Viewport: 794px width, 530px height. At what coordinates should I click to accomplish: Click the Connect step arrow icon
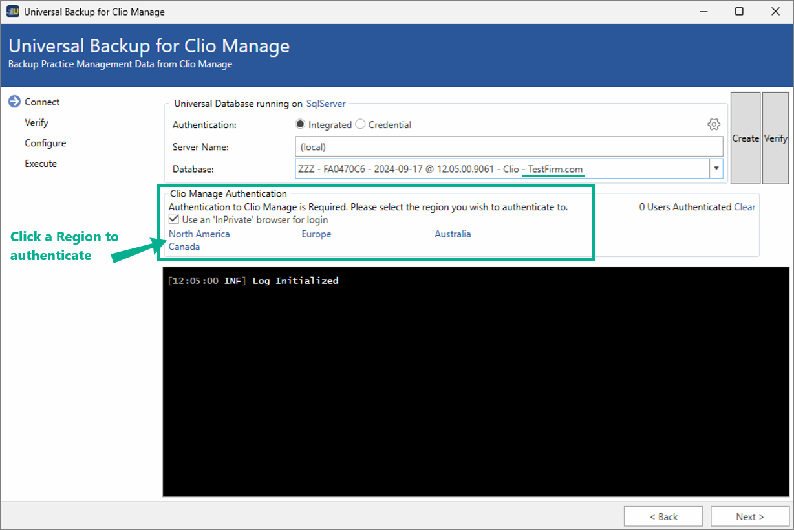click(14, 102)
